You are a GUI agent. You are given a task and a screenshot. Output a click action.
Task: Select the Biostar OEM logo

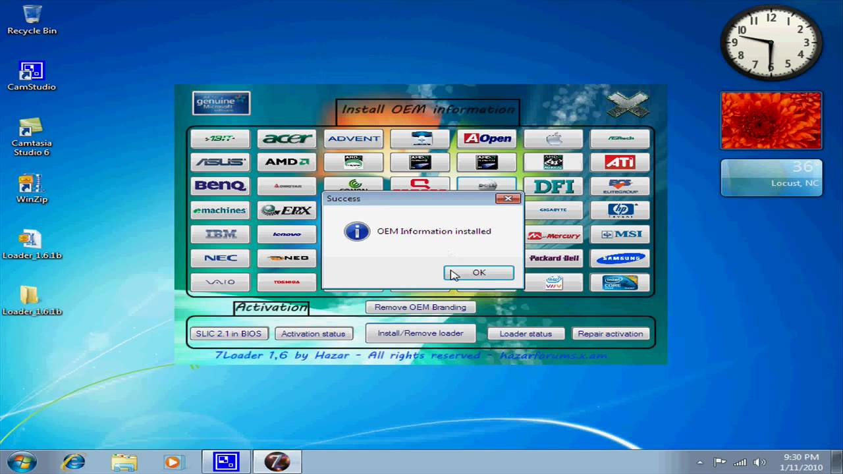pyautogui.click(x=287, y=186)
